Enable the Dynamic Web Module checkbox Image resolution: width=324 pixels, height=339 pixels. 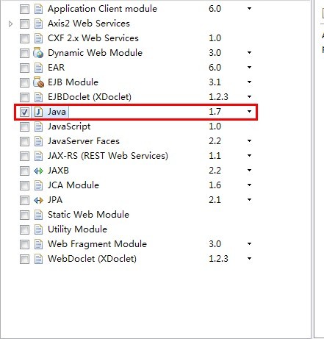click(24, 53)
